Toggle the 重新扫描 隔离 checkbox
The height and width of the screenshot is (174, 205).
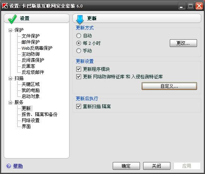coord(78,106)
